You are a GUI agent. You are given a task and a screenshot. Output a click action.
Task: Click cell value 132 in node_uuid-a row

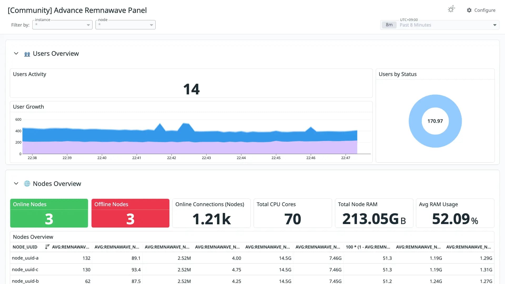click(86, 258)
